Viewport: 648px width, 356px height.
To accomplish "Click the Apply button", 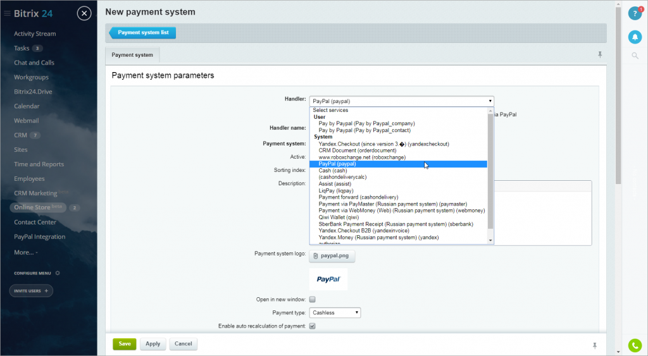I will pyautogui.click(x=153, y=344).
